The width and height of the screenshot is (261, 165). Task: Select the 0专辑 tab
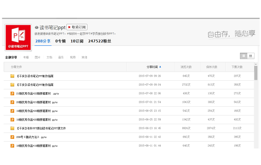click(60, 41)
